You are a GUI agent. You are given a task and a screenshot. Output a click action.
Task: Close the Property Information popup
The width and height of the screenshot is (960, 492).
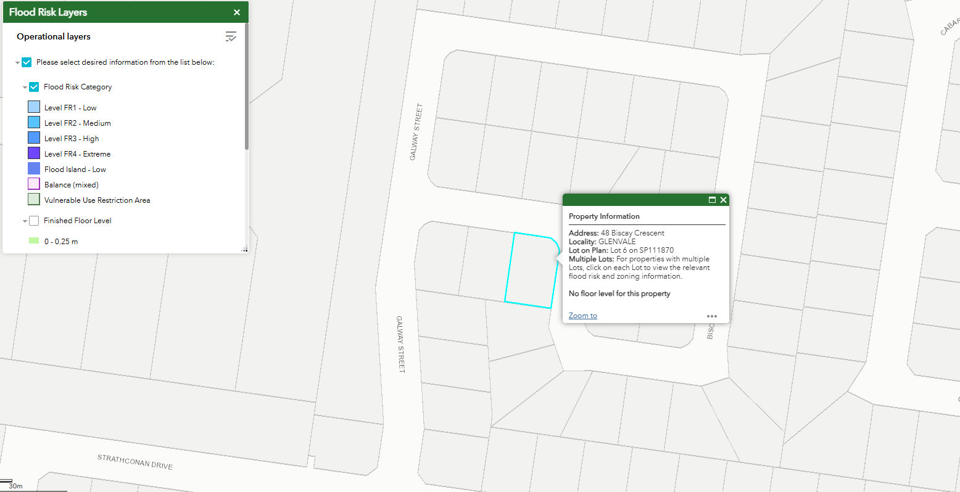(724, 200)
